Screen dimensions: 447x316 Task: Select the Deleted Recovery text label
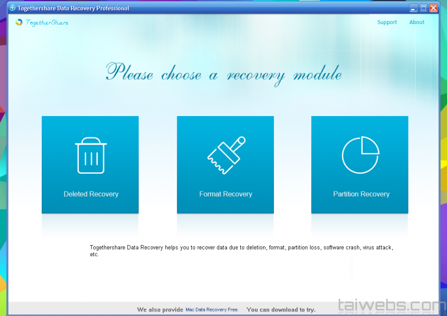(x=91, y=194)
